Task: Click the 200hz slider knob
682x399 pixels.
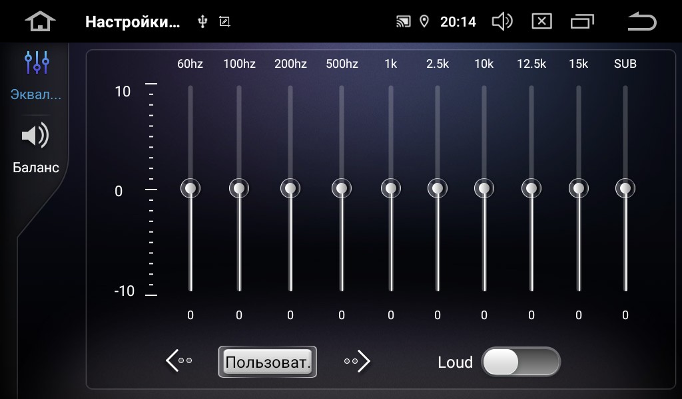Action: [290, 188]
